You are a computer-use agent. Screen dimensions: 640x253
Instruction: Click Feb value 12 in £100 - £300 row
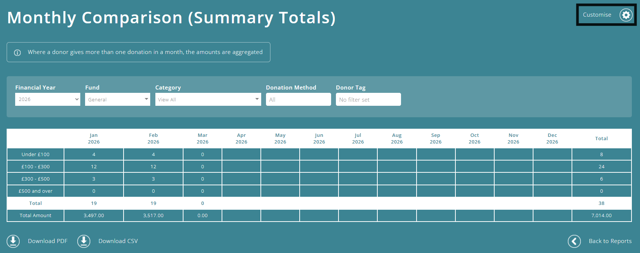(x=153, y=166)
